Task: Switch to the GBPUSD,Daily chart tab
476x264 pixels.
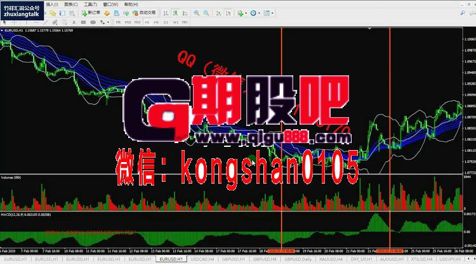Action: (x=298, y=260)
